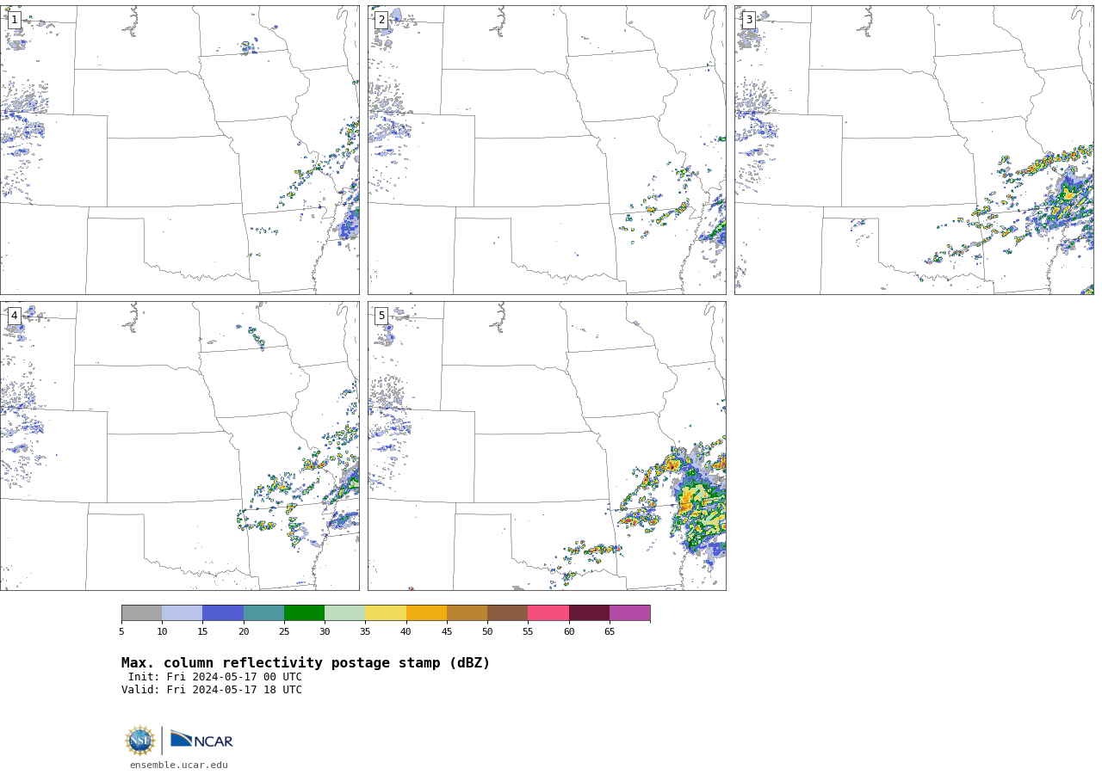Click the blue 15-20 dBZ swatch

pyautogui.click(x=223, y=613)
